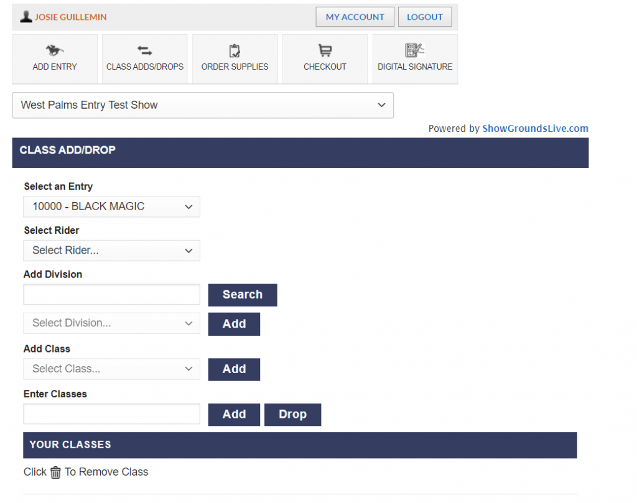Open Digital Signature via the signature icon
637x503 pixels.
click(414, 49)
